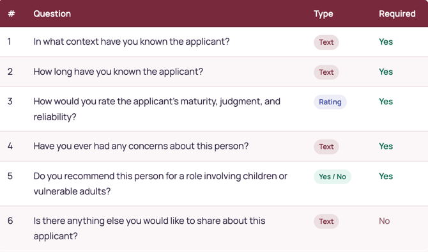Click the # column header
This screenshot has height=252, width=428.
(x=11, y=13)
